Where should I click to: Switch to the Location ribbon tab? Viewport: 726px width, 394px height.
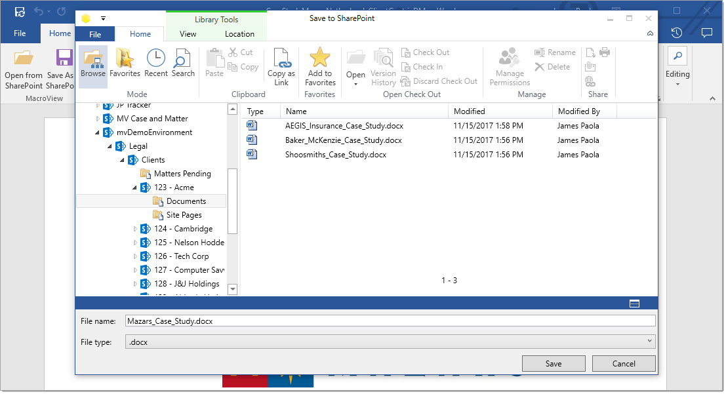(240, 33)
